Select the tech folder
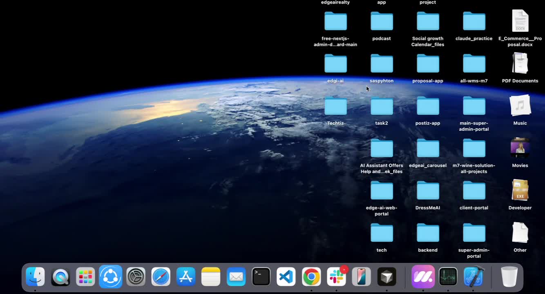 tap(382, 233)
